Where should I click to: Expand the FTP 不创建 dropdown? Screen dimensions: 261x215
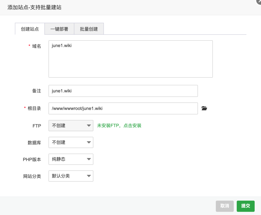(71, 126)
